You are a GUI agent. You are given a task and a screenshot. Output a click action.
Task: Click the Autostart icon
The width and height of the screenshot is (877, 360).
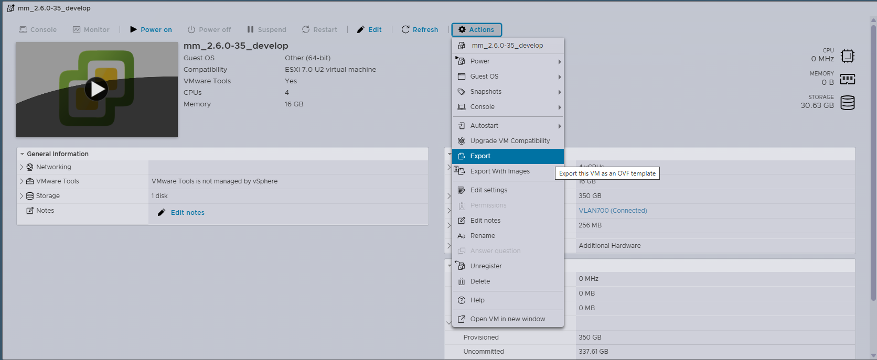[x=462, y=126]
